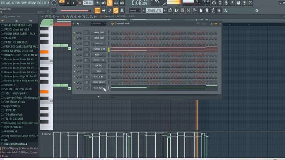Click the COWBELL 2 #2 channel button

98,49
